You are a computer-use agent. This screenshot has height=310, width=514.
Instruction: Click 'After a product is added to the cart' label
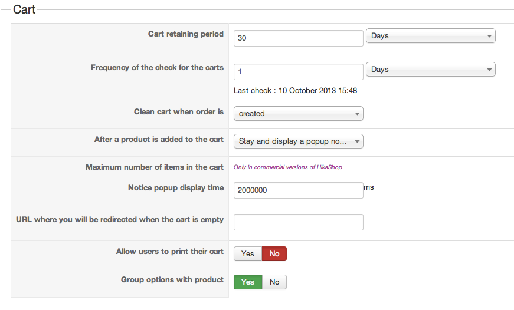159,140
